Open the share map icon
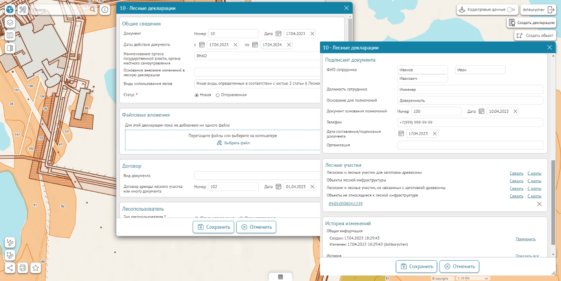The width and height of the screenshot is (561, 281). (10, 268)
